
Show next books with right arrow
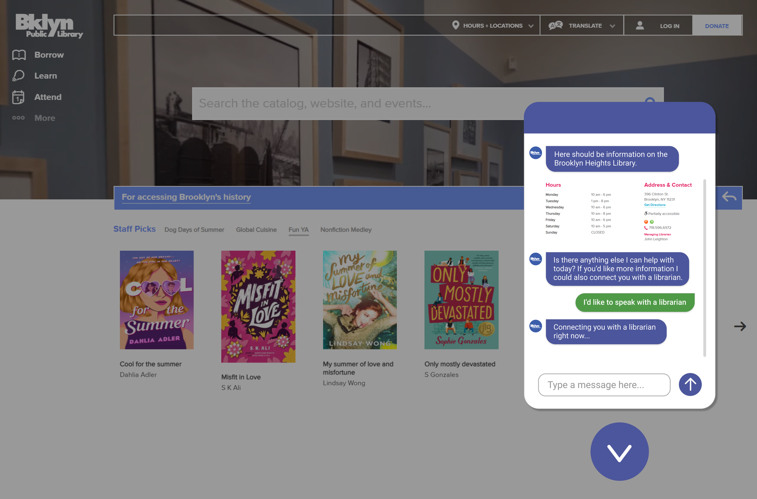[x=740, y=326]
